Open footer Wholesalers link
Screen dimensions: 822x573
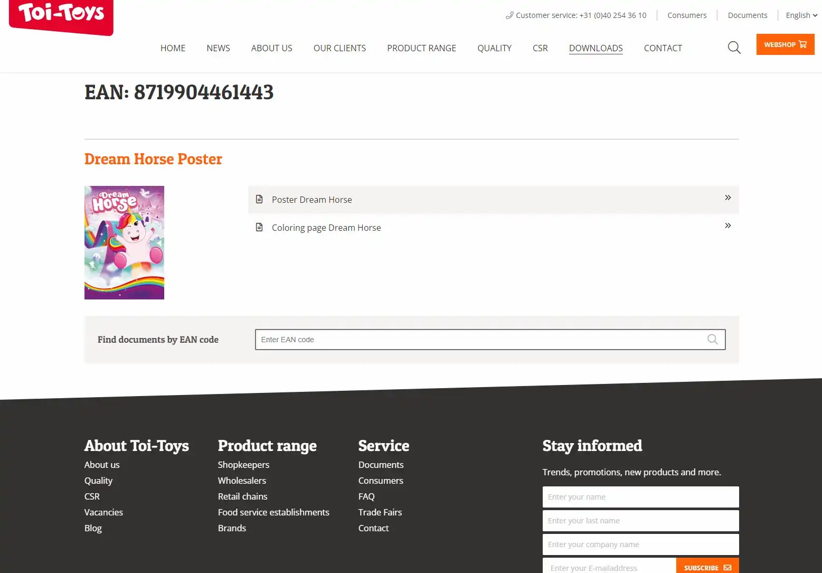pyautogui.click(x=242, y=481)
